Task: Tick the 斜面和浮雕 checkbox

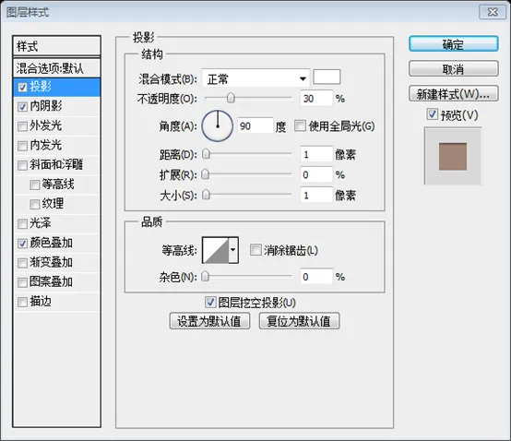Action: (22, 165)
